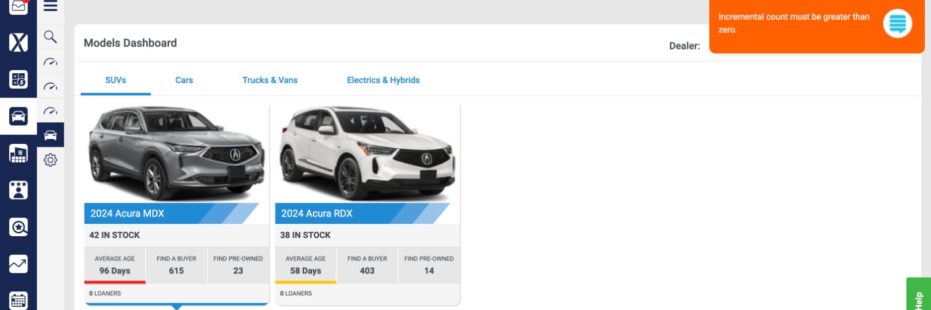Screen dimensions: 931x310
Task: Open the magnifier with star icon
Action: click(19, 227)
